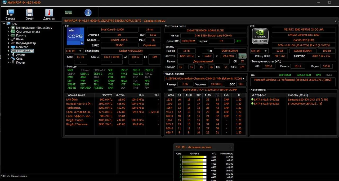339x181 pixels.
Task: Click the Память RAM icon in tree
Action: coord(13,35)
